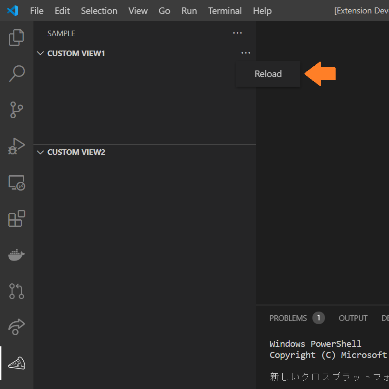Open the Terminal menu

pos(225,11)
